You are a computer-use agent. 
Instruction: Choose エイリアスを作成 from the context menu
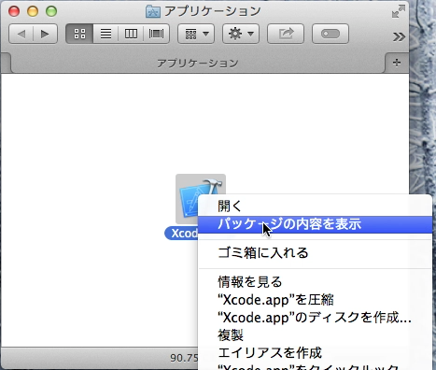click(x=315, y=353)
